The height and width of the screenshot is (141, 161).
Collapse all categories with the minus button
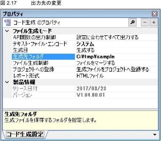click(x=145, y=22)
